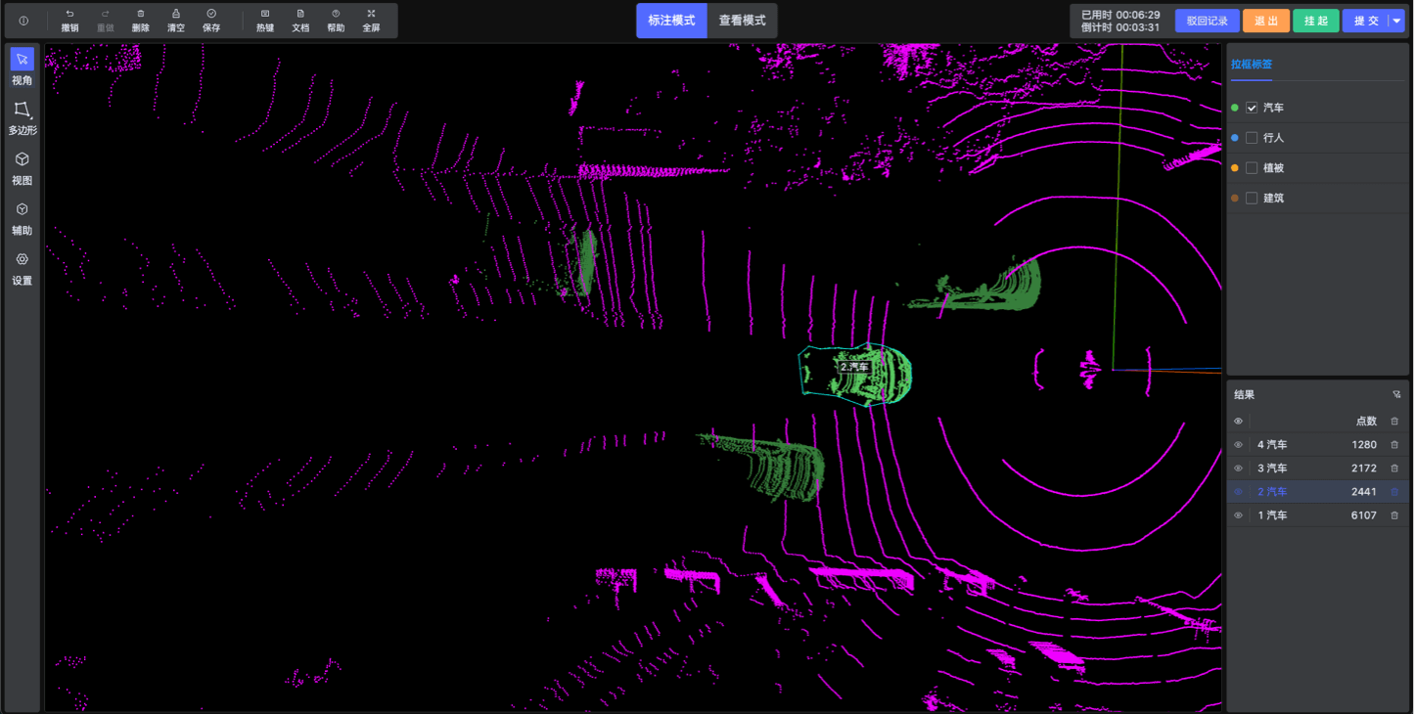Viewport: 1415px width, 714px height.
Task: Hide the 3 汽车 result via eye icon
Action: pyautogui.click(x=1238, y=469)
